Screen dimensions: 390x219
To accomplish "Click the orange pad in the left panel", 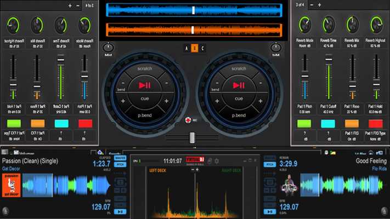I will pyautogui.click(x=38, y=123).
